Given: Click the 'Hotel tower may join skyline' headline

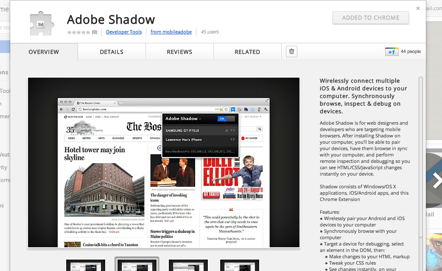Looking at the screenshot, I should coord(95,154).
